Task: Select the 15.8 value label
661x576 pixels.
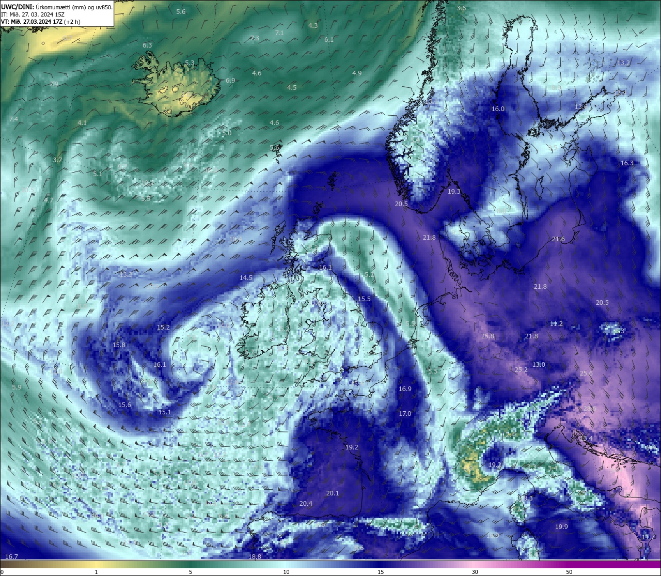Action: coord(119,345)
